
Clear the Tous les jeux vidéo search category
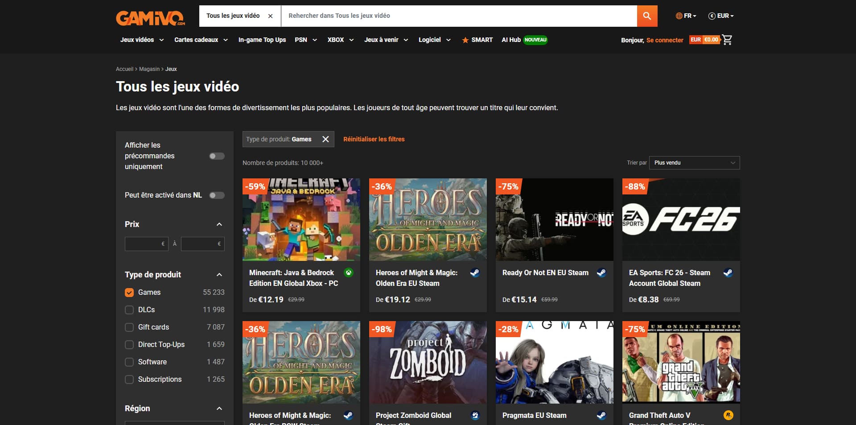point(270,16)
